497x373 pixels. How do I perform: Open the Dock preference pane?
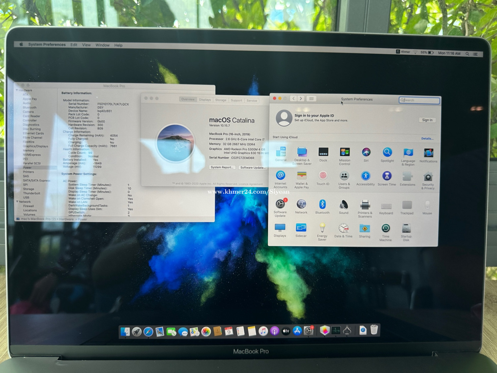323,155
